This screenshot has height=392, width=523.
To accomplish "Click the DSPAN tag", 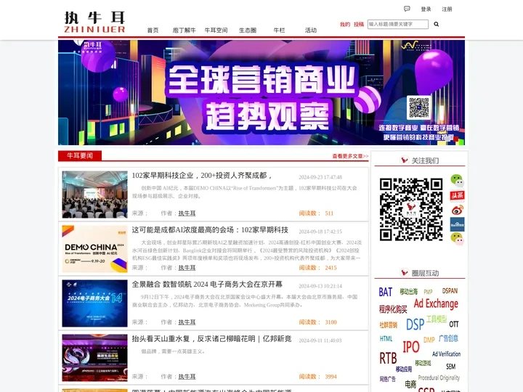I will pos(450,291).
